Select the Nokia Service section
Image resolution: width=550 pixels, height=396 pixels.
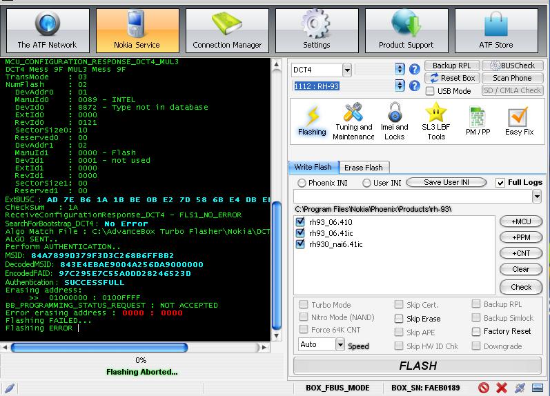[x=137, y=30]
